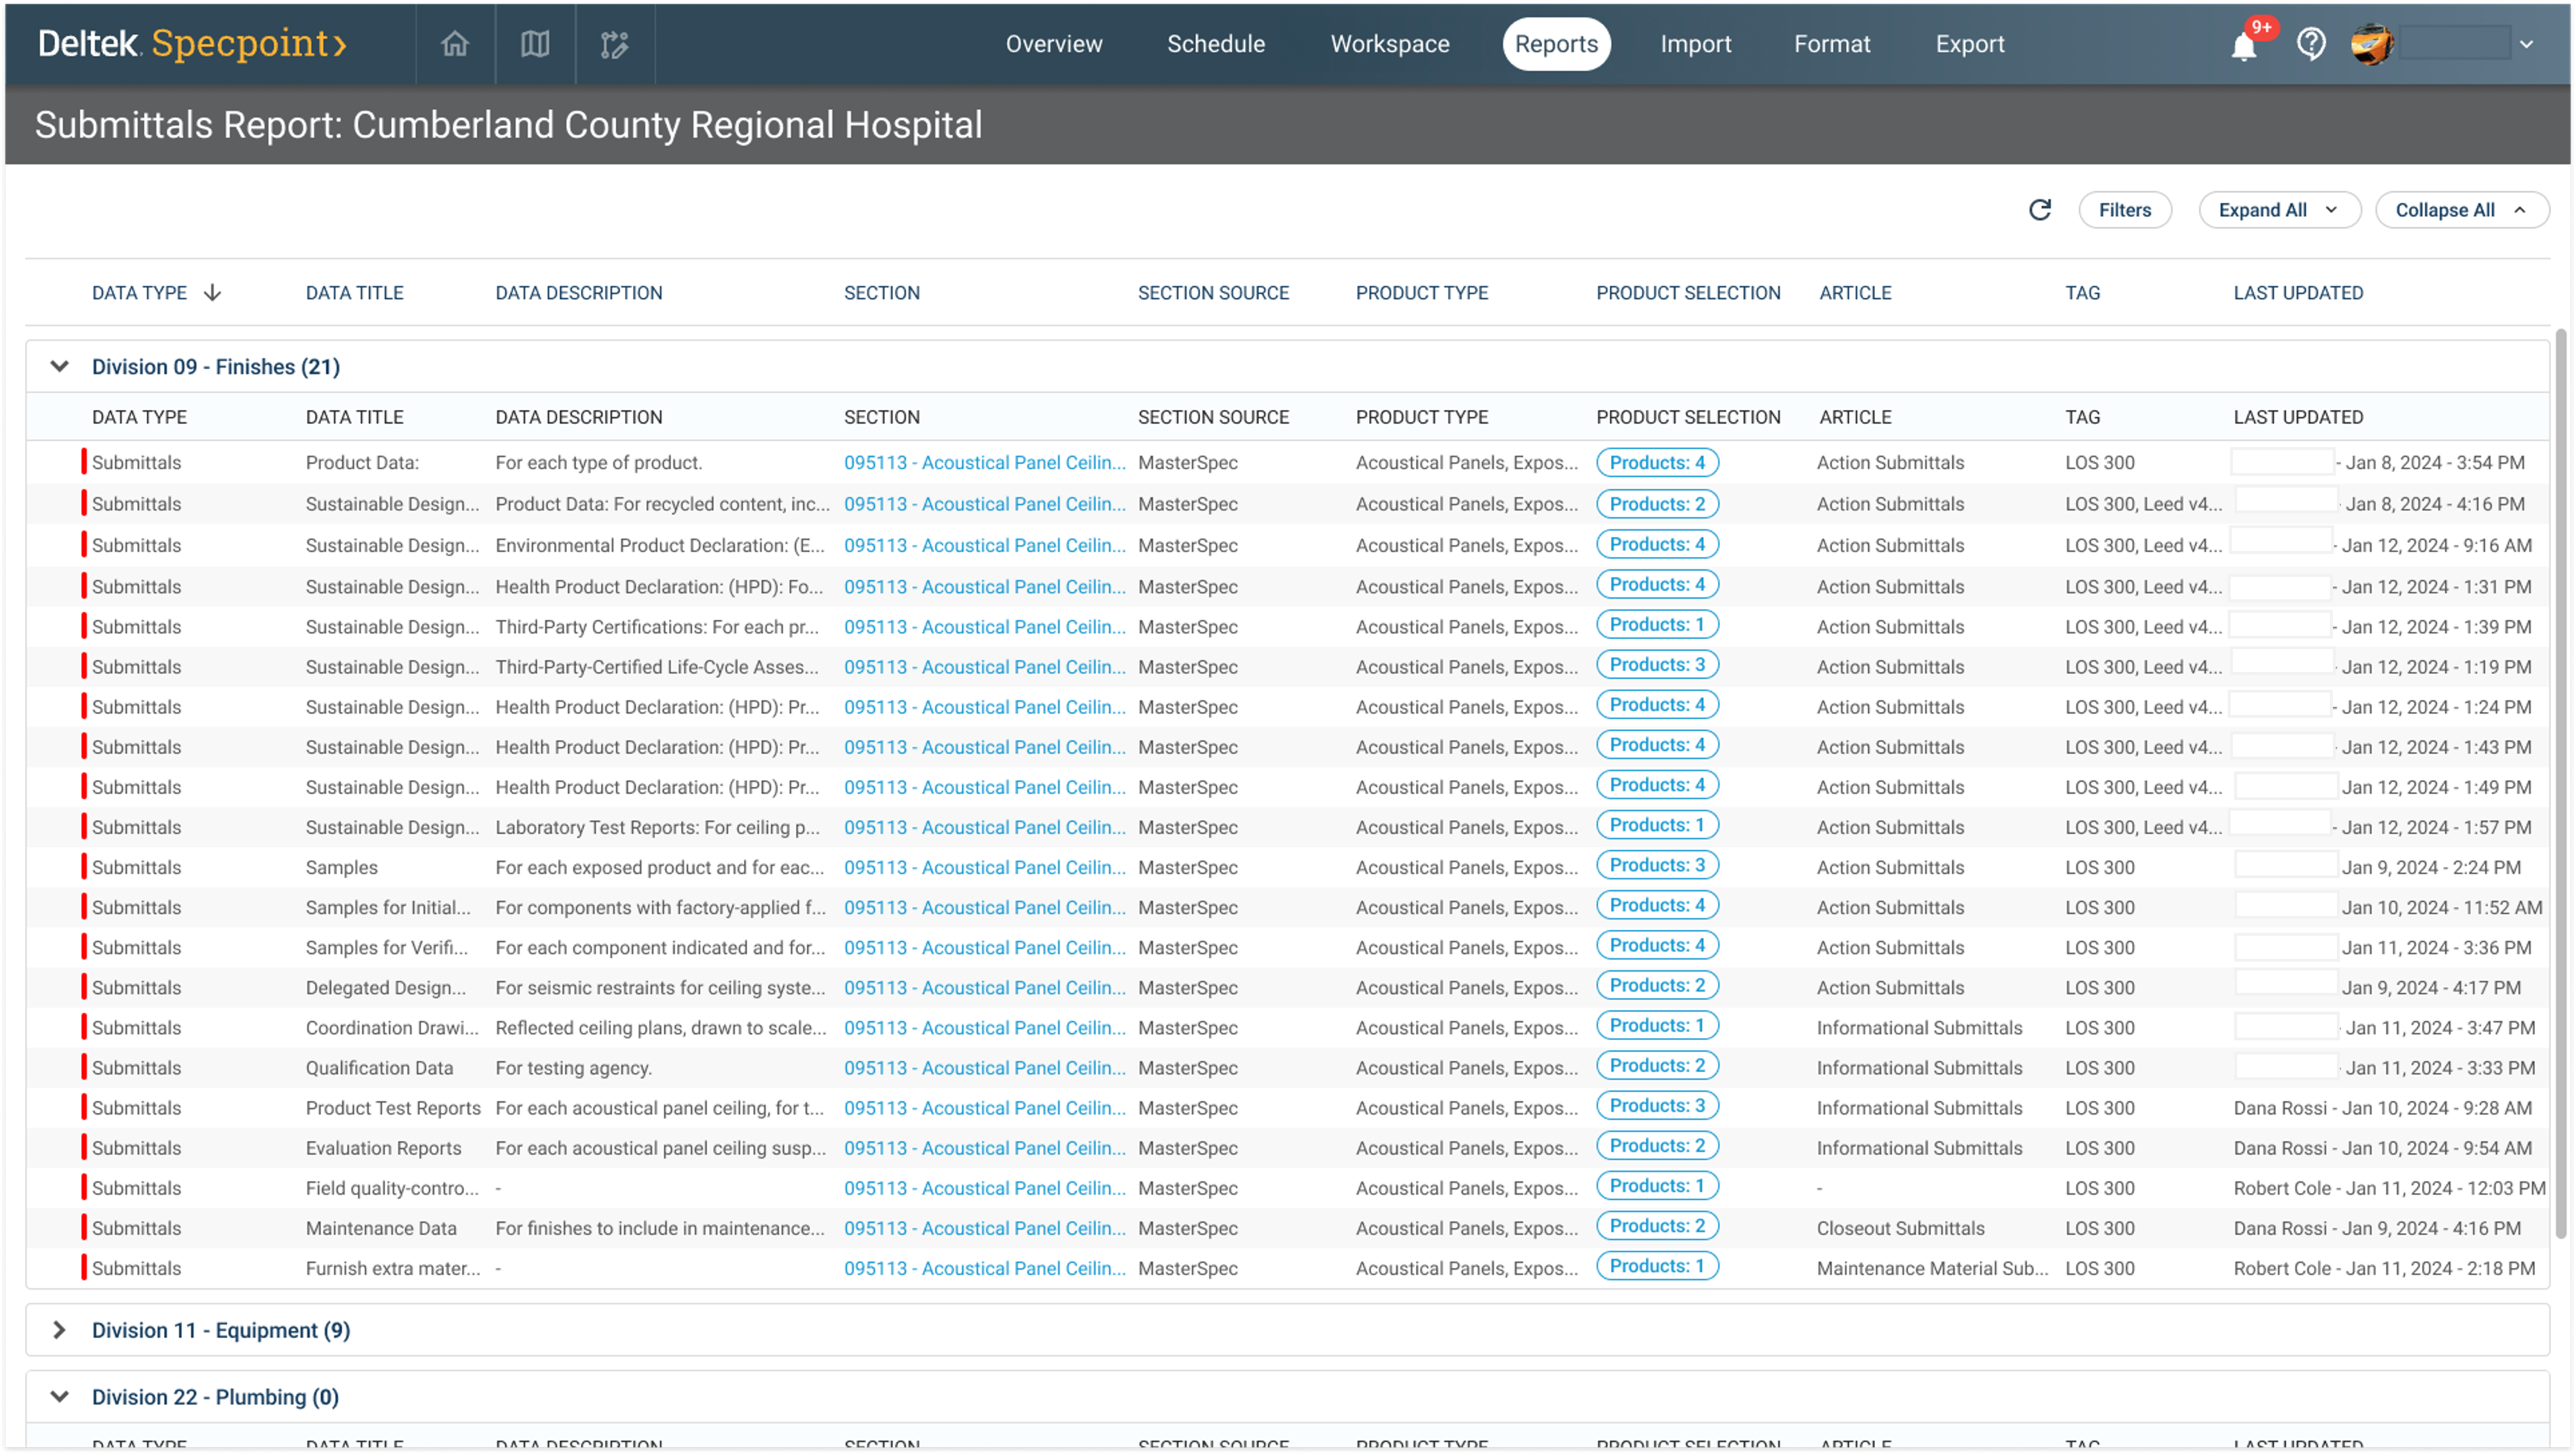Switch to the Workspace tab
The width and height of the screenshot is (2576, 1454).
click(1389, 44)
